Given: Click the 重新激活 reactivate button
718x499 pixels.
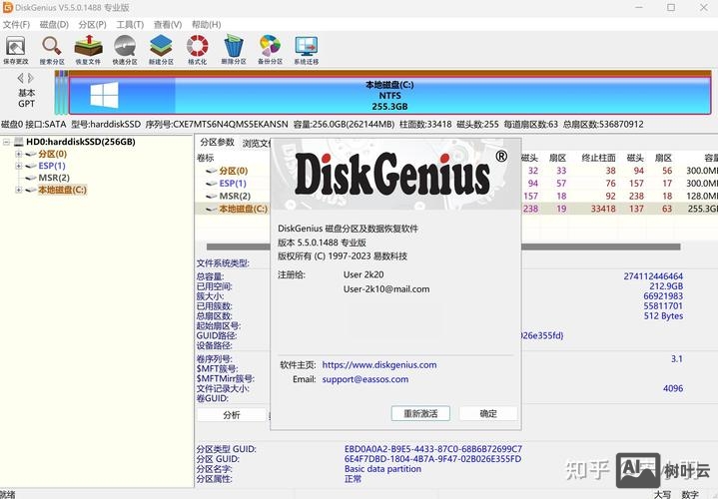Looking at the screenshot, I should pos(420,413).
